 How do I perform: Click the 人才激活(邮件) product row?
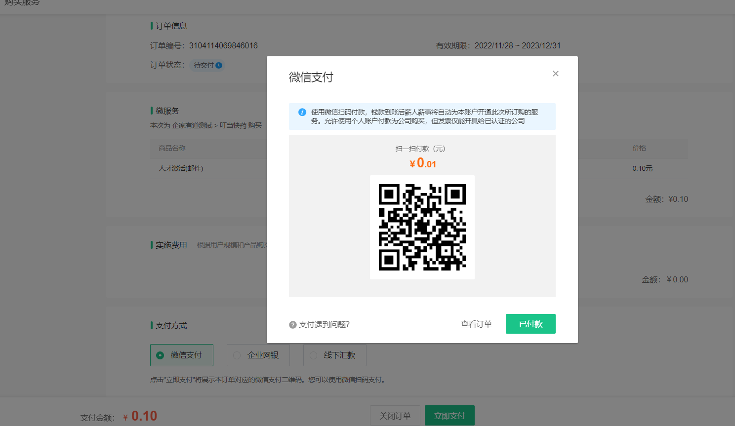point(419,168)
